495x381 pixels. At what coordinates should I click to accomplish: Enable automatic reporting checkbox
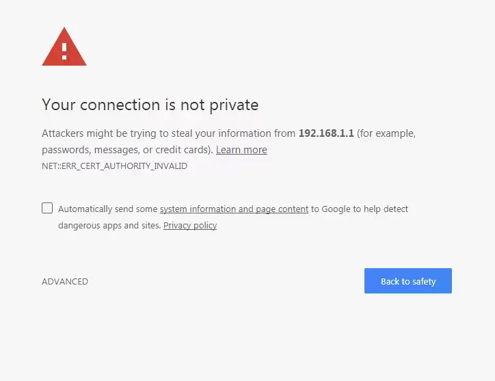click(x=47, y=208)
